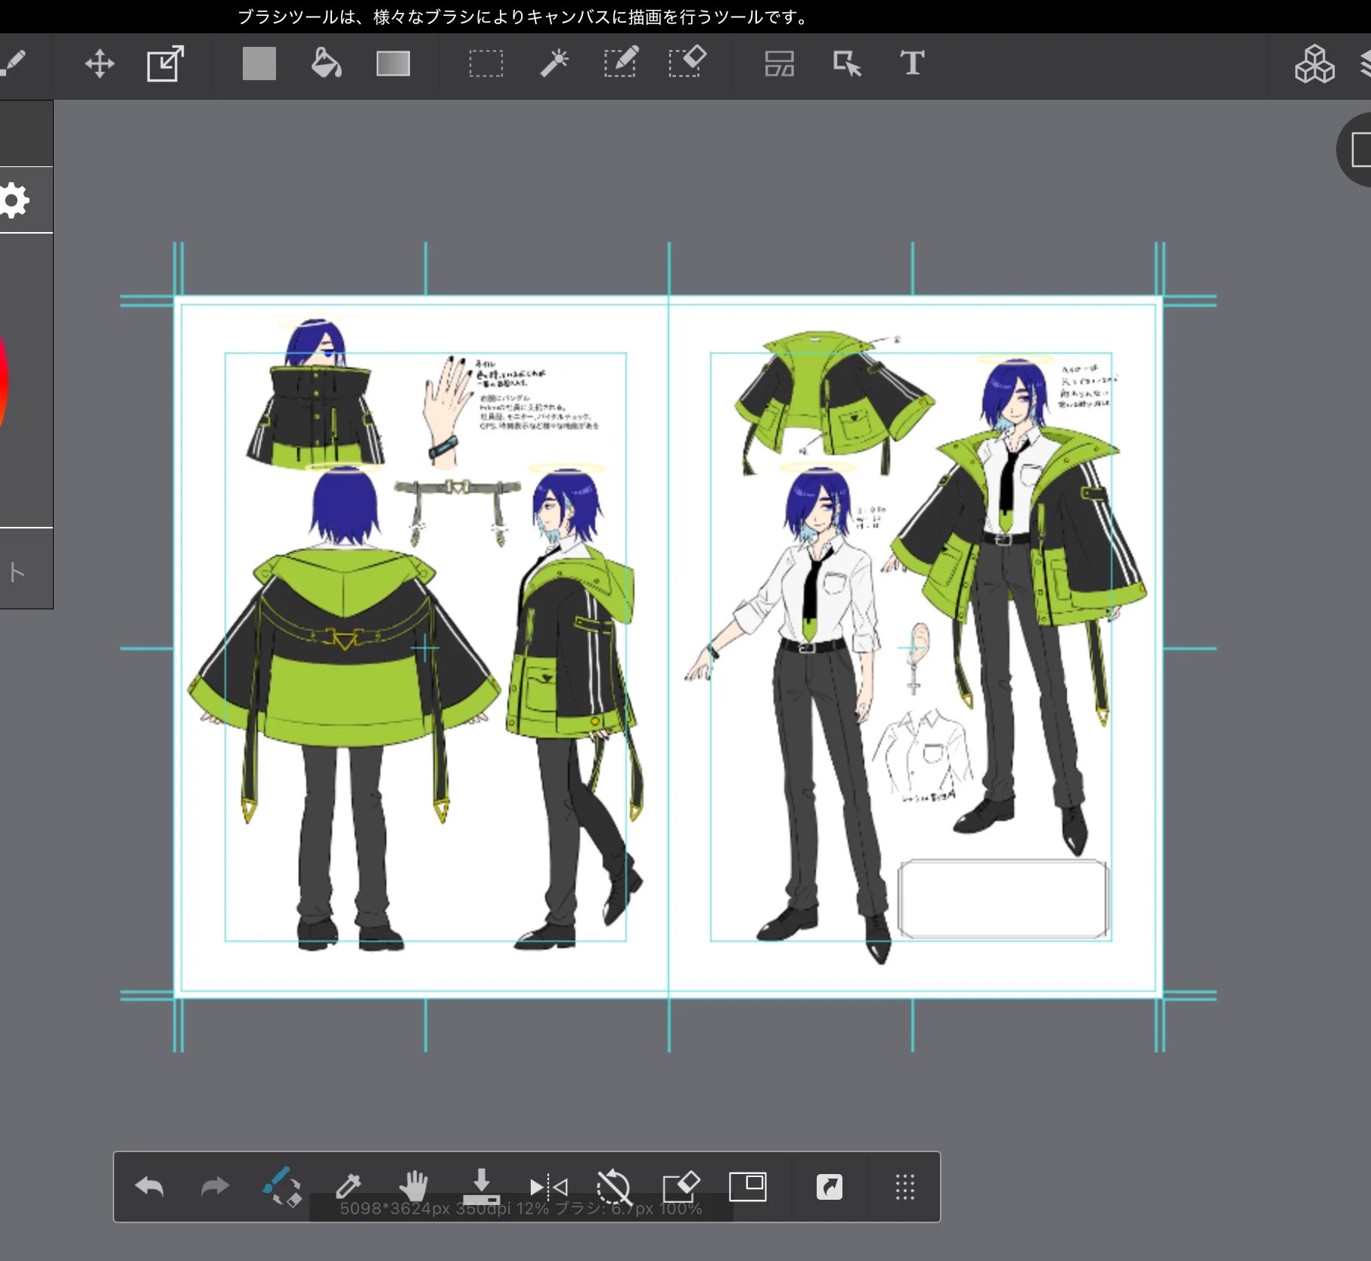Toggle between brush and eraser

coord(281,1187)
